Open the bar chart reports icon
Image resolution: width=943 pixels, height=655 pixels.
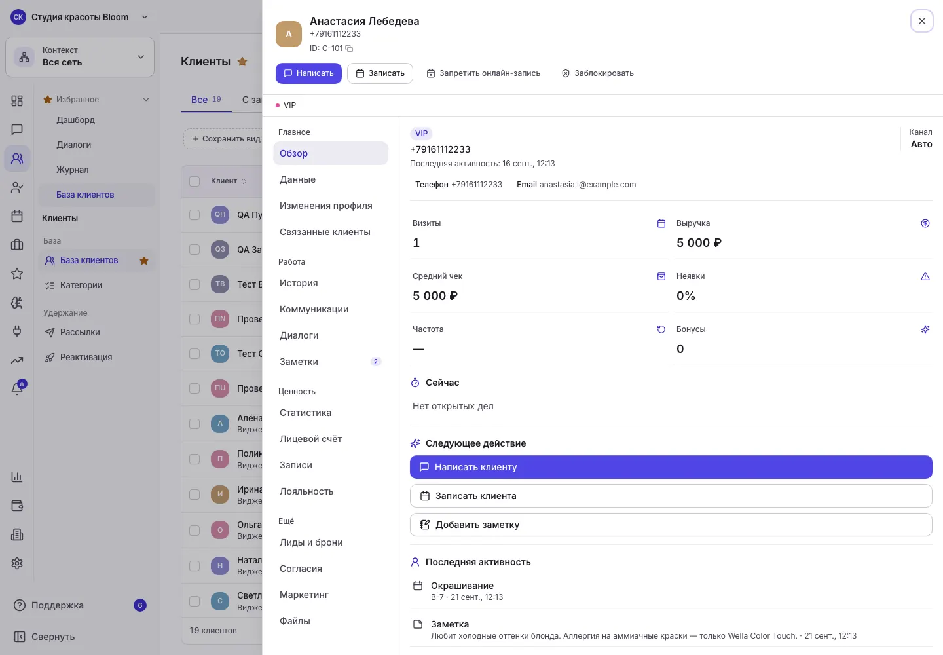17,477
